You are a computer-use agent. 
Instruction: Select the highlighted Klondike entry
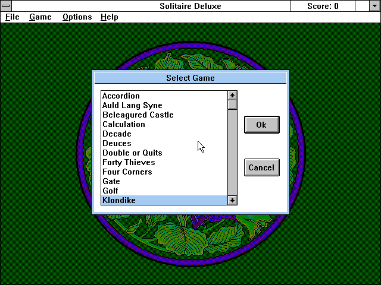tap(164, 200)
